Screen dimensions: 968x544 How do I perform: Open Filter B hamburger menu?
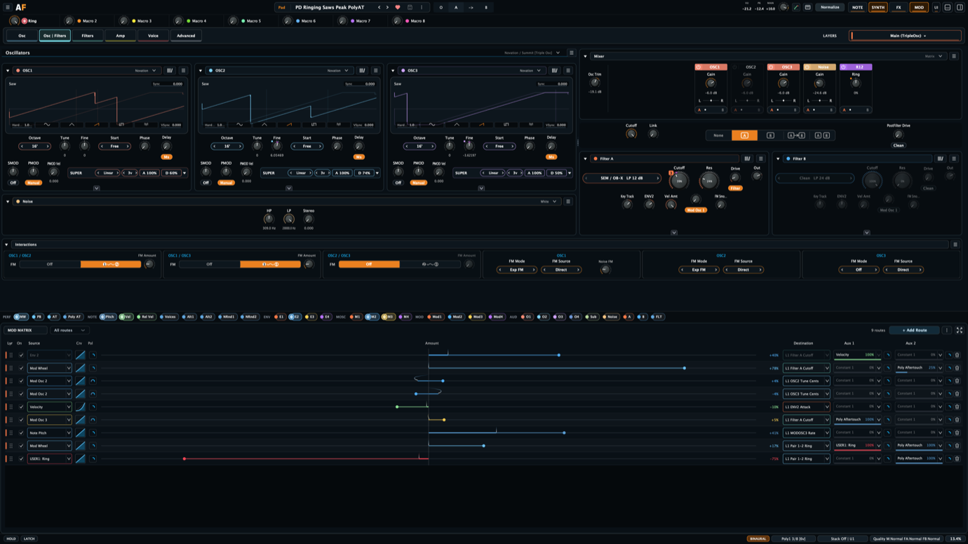click(x=954, y=158)
